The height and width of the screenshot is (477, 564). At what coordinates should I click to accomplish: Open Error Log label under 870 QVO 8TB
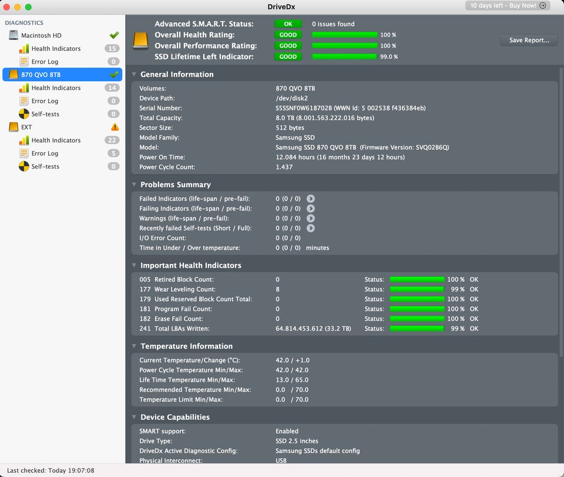tap(45, 101)
